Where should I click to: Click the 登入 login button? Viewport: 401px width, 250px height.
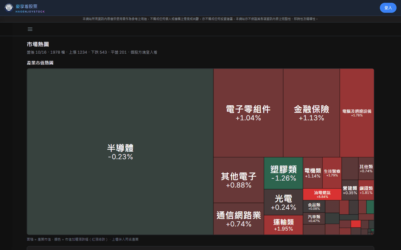pyautogui.click(x=388, y=8)
